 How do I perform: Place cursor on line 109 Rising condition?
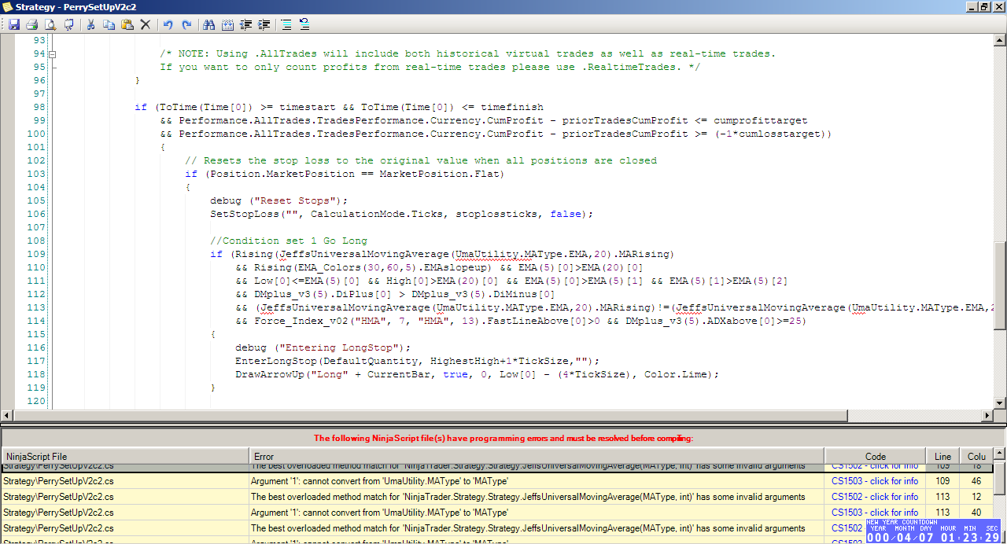442,254
